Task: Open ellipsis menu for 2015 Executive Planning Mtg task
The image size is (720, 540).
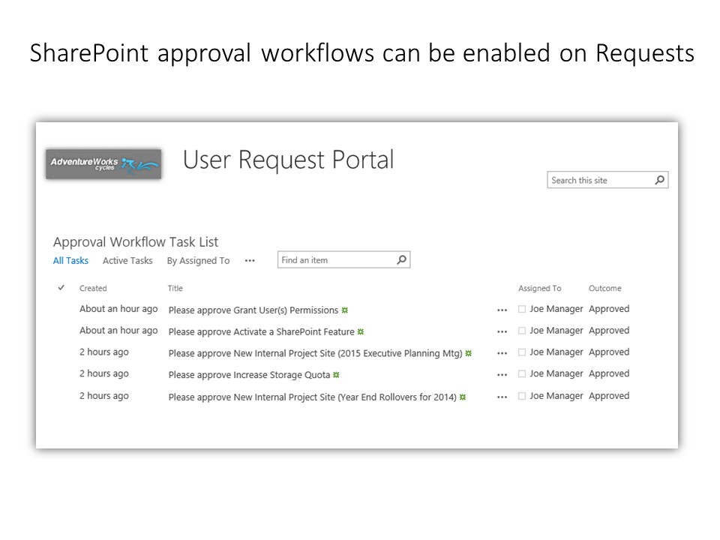Action: [x=502, y=353]
